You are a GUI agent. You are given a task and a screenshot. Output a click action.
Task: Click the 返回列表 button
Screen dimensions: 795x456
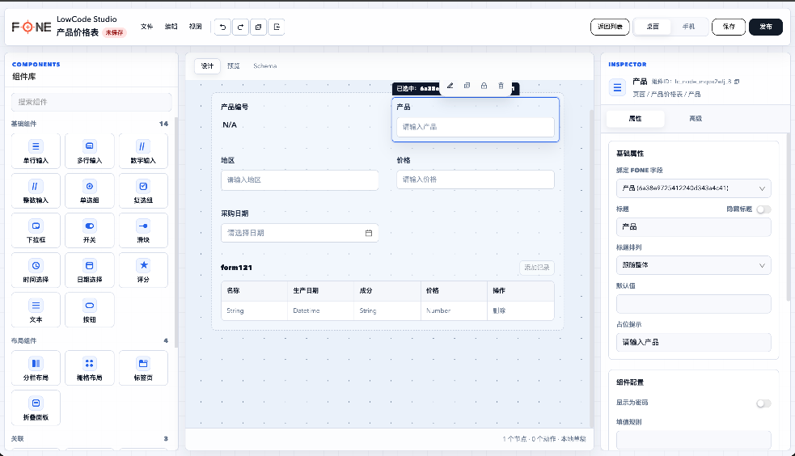(610, 27)
